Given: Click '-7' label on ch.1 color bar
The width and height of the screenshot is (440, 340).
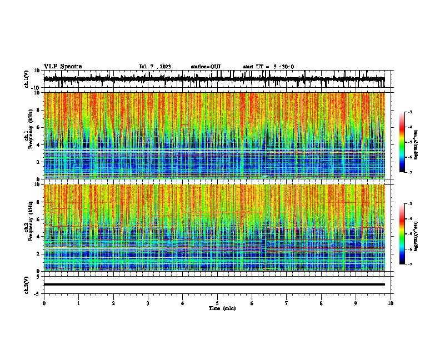Looking at the screenshot, I should coord(410,172).
